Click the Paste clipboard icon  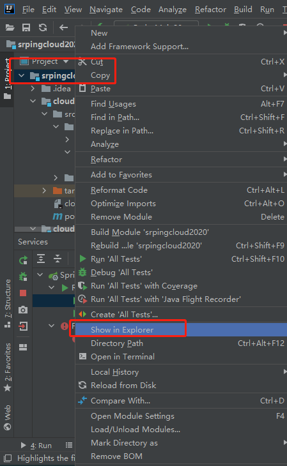[82, 89]
